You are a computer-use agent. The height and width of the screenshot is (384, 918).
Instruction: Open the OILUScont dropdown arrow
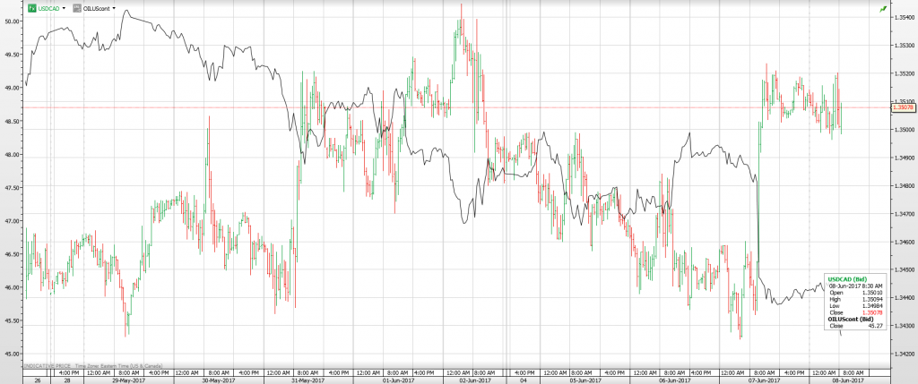click(114, 8)
